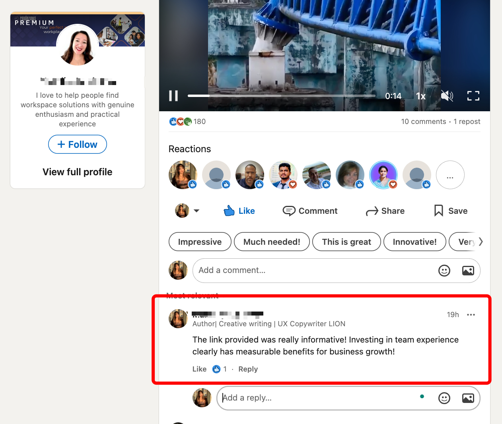Open the three-dot menu on the comment

click(471, 314)
